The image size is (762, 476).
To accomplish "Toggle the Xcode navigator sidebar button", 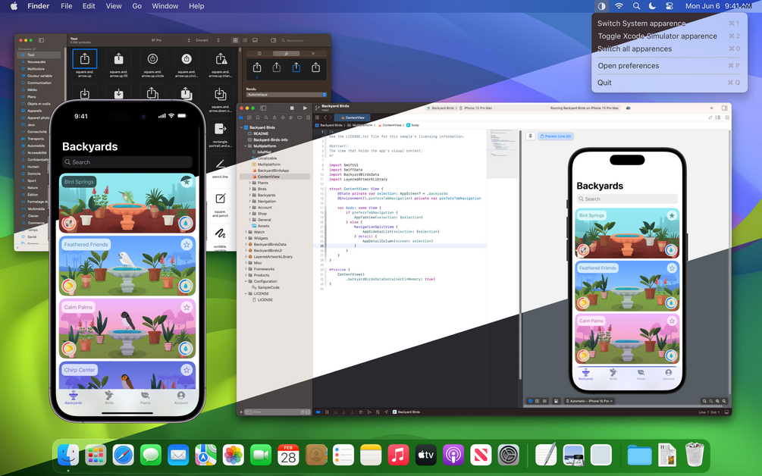I will click(263, 108).
